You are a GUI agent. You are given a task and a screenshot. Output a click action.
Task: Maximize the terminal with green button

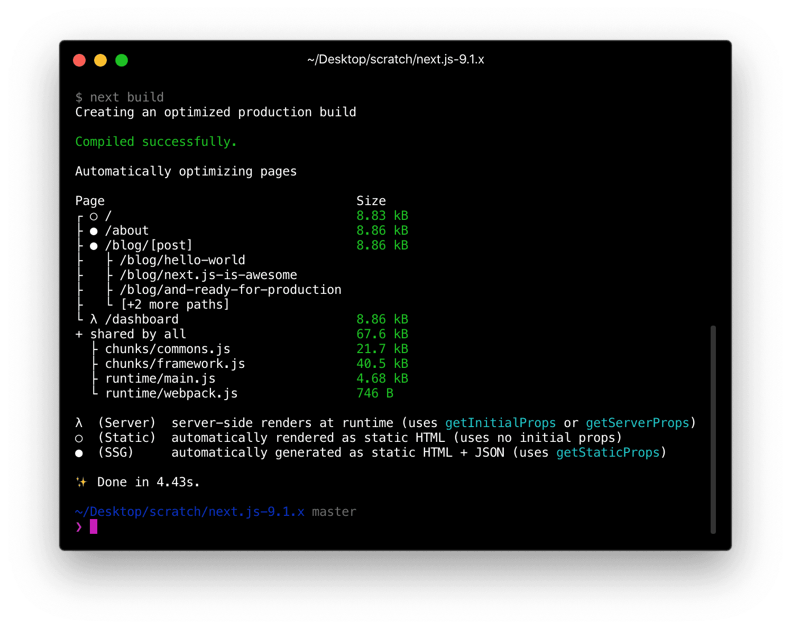tap(122, 60)
